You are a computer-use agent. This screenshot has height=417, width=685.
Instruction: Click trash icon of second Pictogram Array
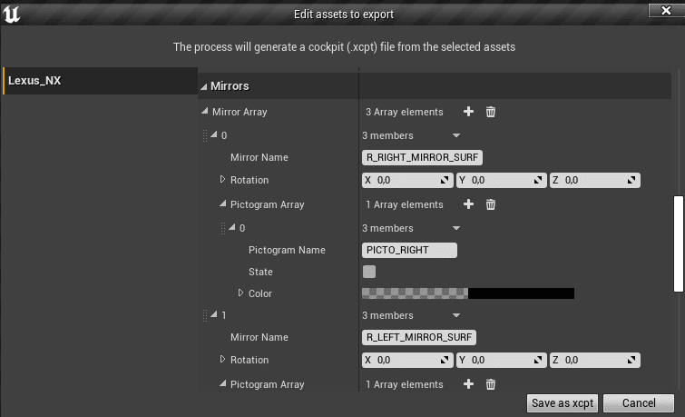tap(491, 384)
